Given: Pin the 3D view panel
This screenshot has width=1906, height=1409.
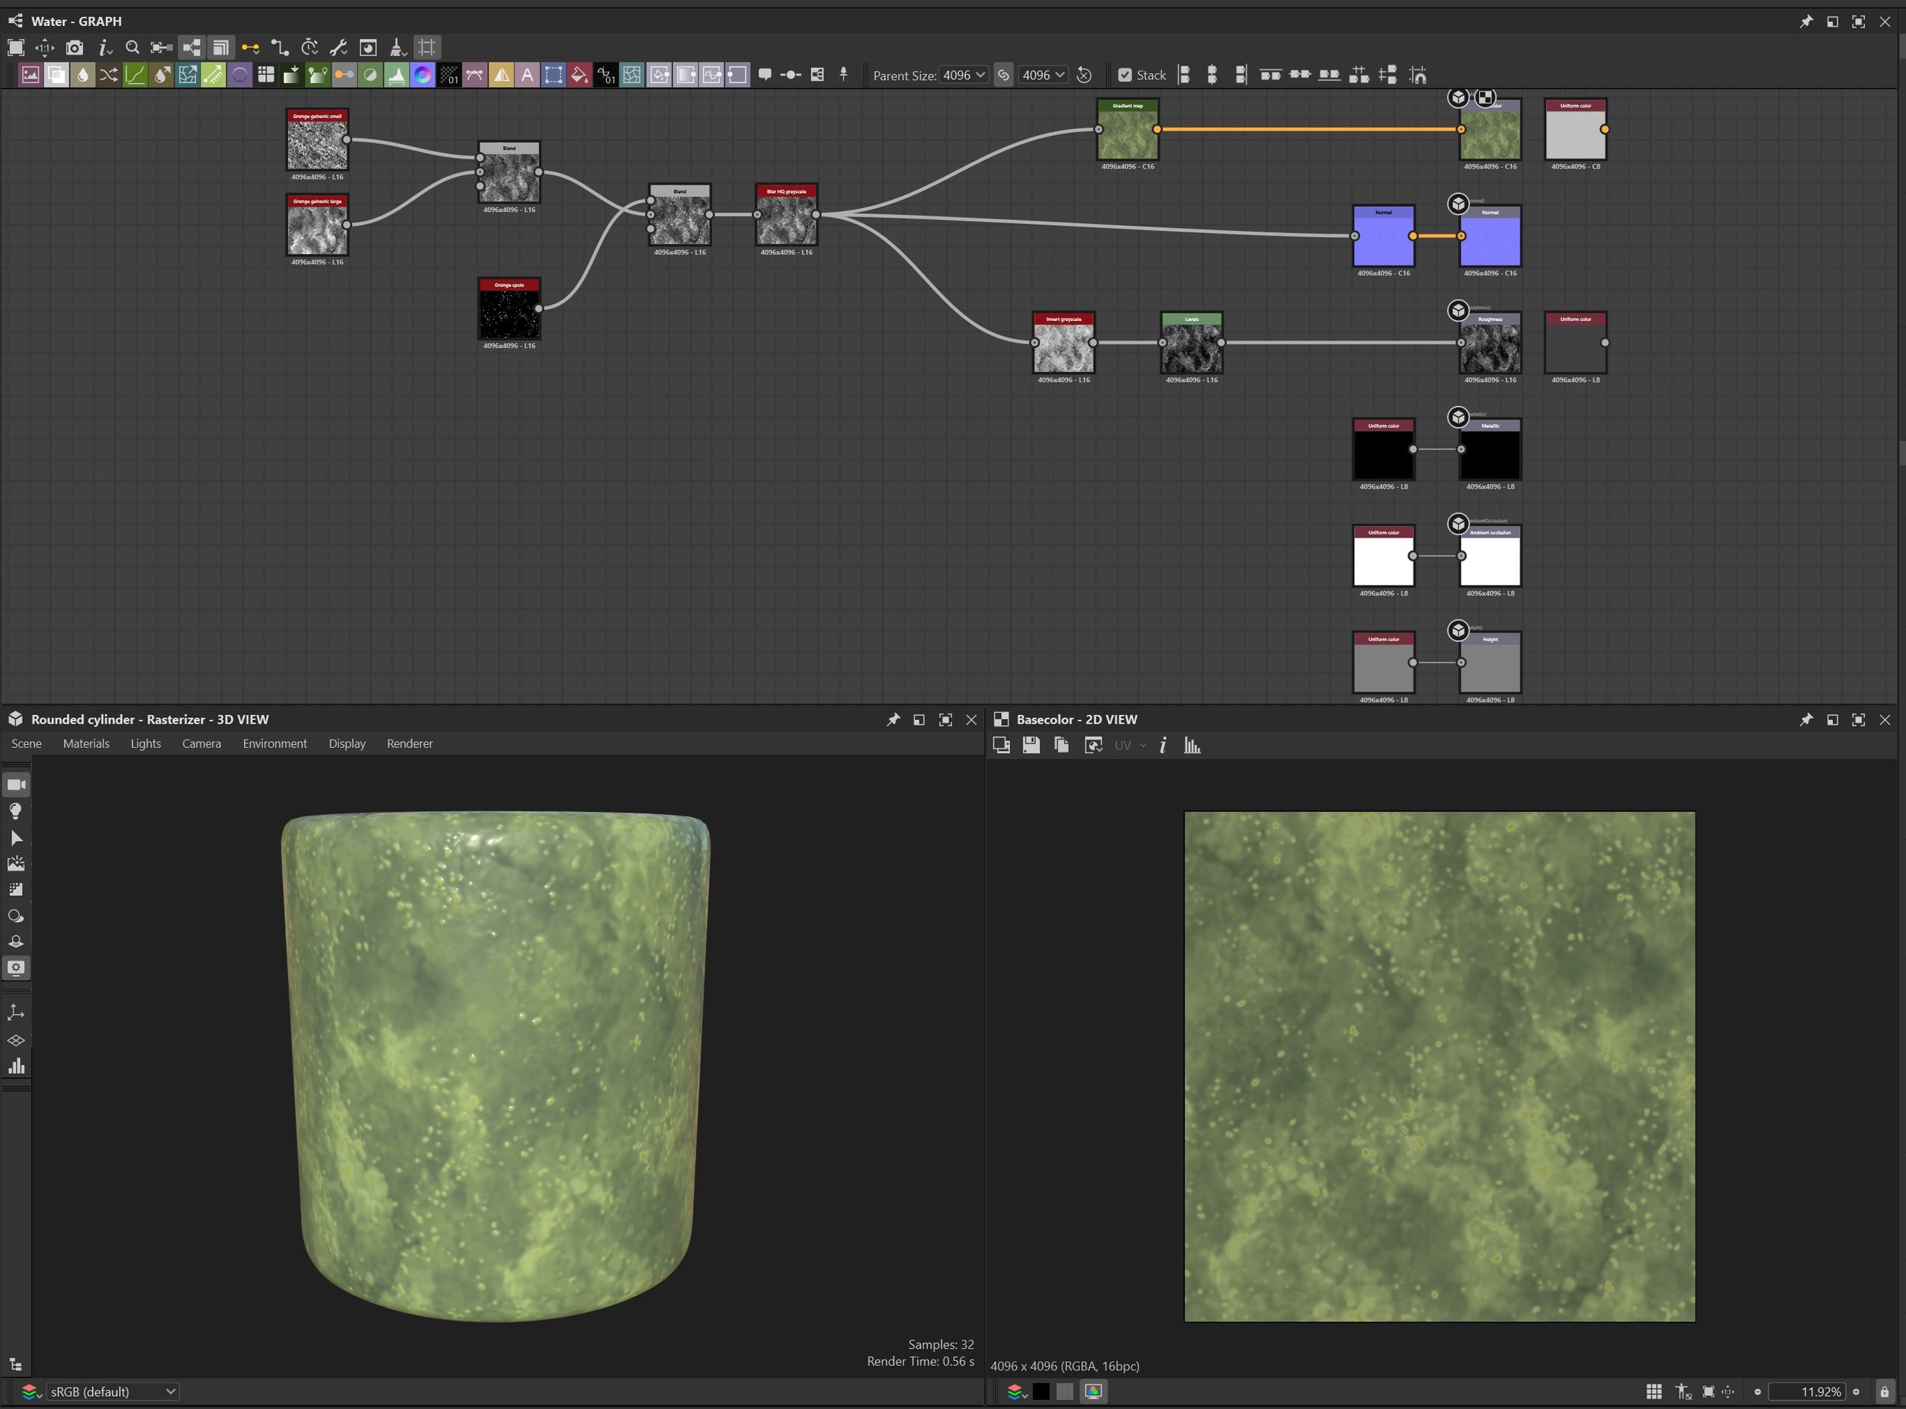Looking at the screenshot, I should [893, 720].
